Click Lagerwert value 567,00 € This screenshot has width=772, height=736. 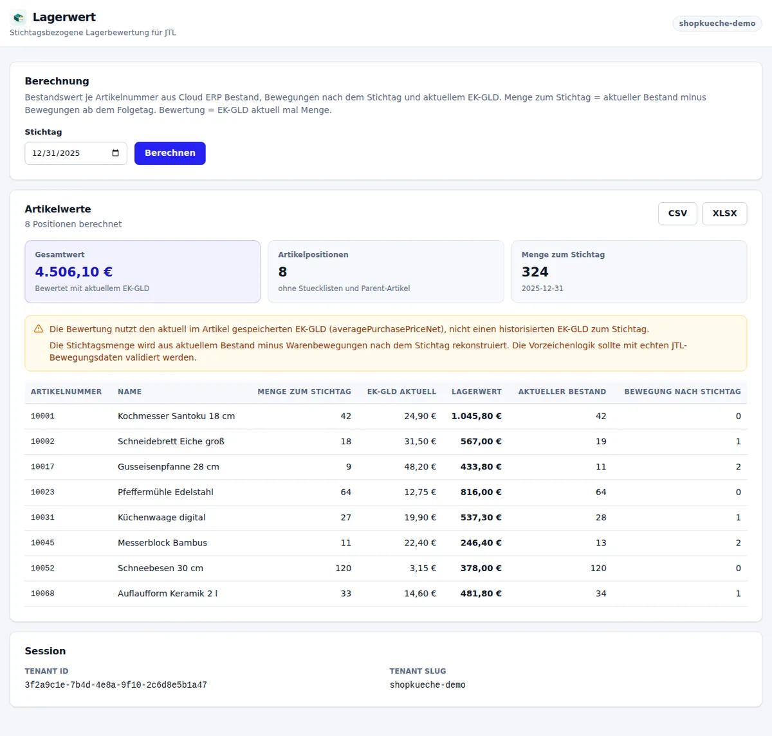click(481, 442)
